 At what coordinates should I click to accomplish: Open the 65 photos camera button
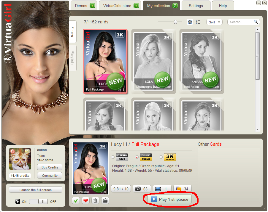click(141, 189)
